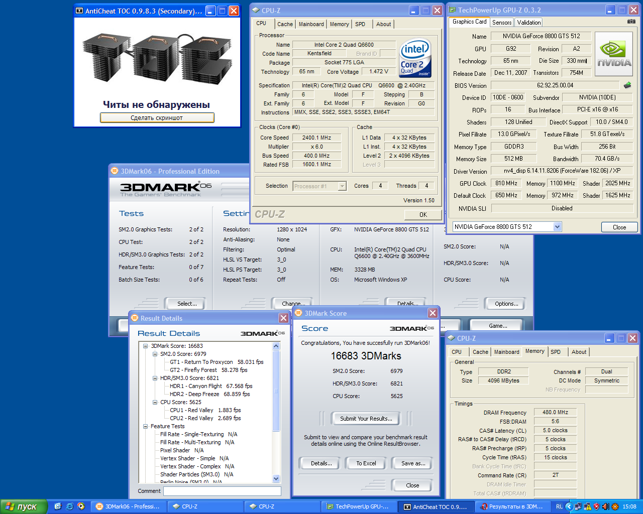The image size is (643, 514).
Task: Click the Game... button in 3DMark06
Action: (498, 326)
